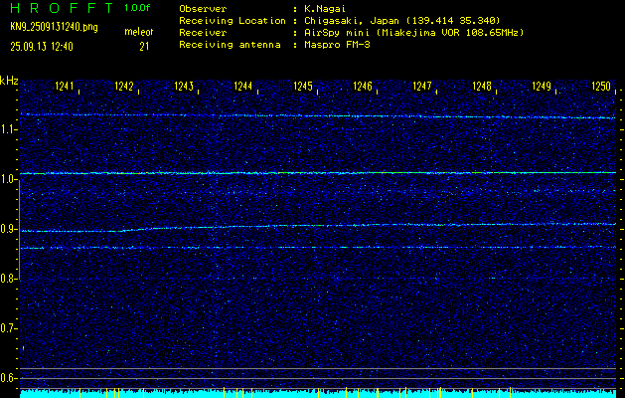
Task: Click the Receiving antenna label
Action: [x=230, y=45]
